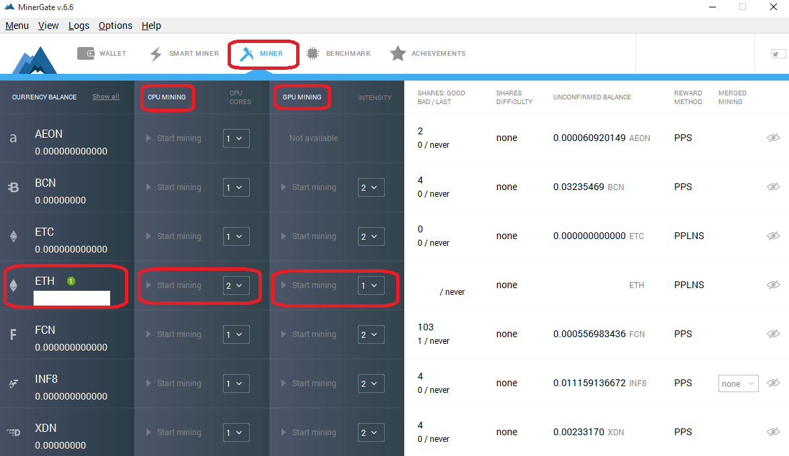The width and height of the screenshot is (789, 456).
Task: Open INF8 CPU cores dropdown
Action: (x=236, y=383)
